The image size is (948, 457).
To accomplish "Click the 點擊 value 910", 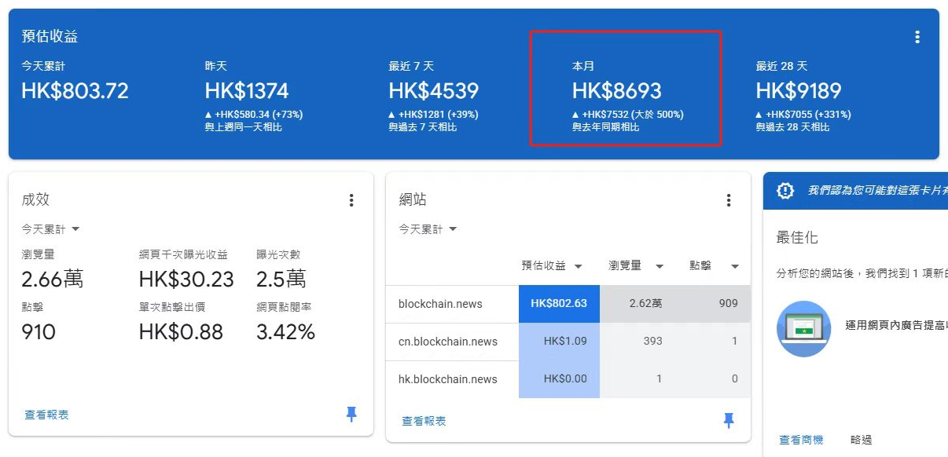I will (39, 332).
